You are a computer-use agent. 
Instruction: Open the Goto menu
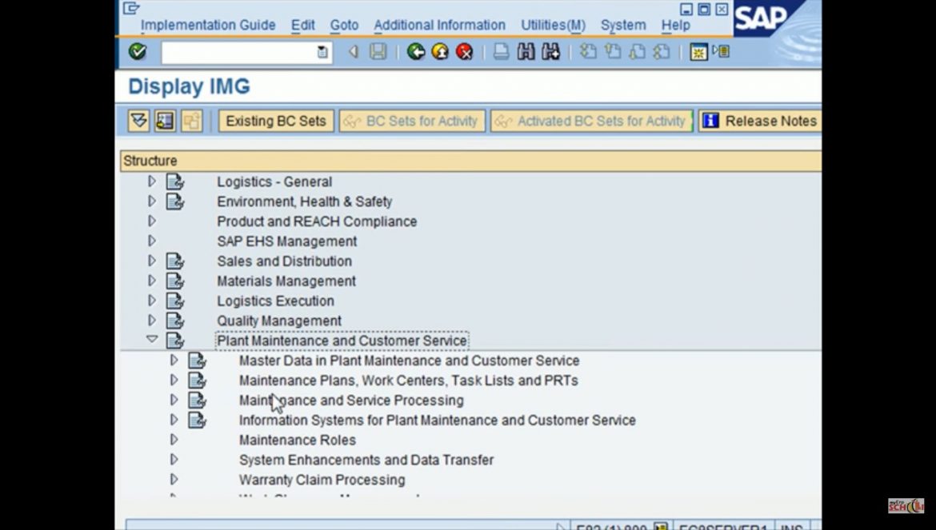click(x=344, y=25)
